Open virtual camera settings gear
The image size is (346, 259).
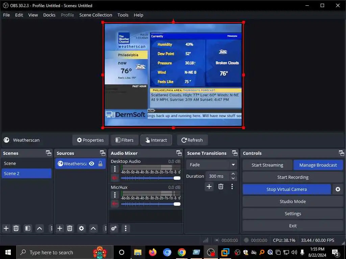[x=338, y=190]
